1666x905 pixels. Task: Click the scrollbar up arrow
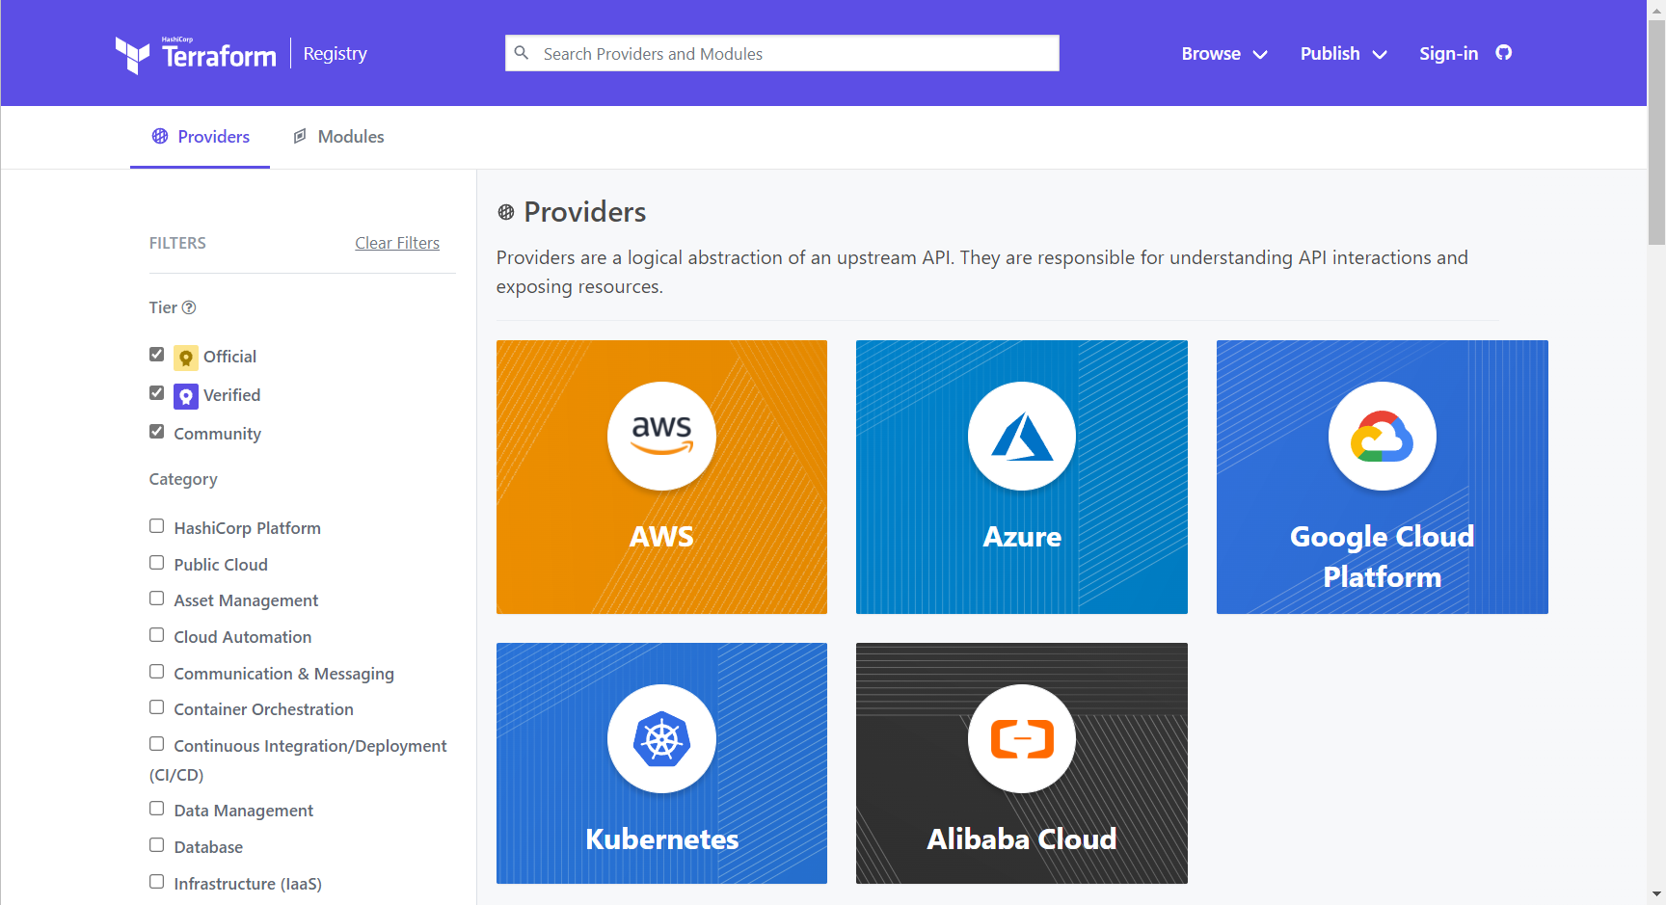(1656, 9)
